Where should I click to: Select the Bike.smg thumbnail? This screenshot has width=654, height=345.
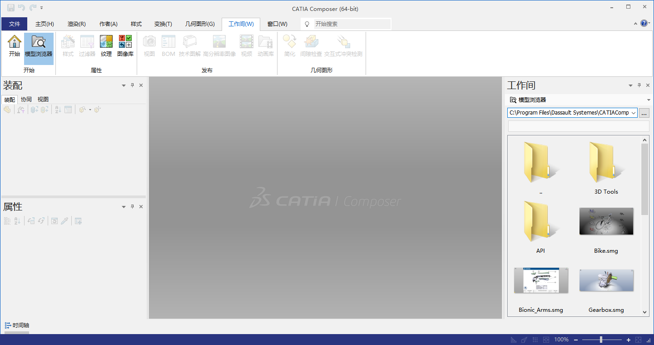pos(606,221)
